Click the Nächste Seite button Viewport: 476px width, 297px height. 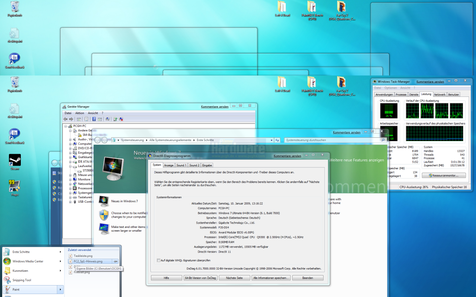[x=234, y=278]
